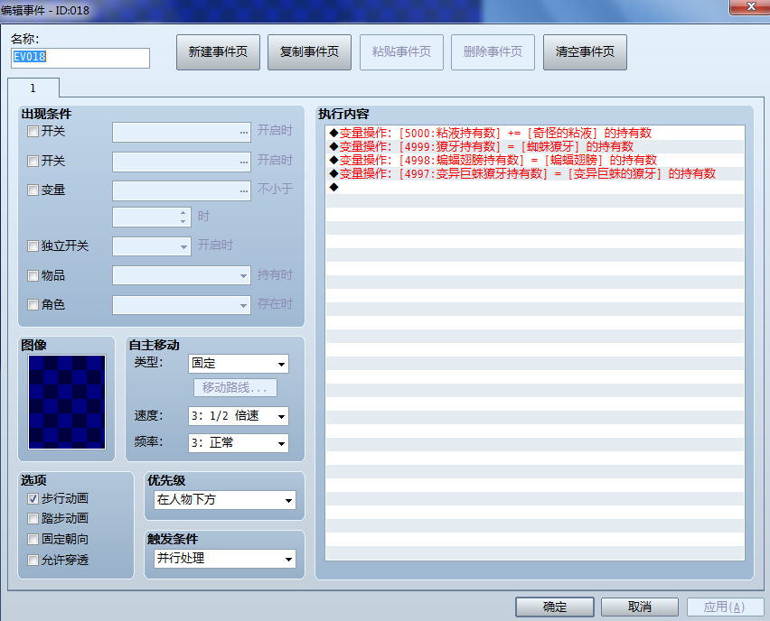This screenshot has width=770, height=621.
Task: Check the 允许穿透 option
Action: point(33,561)
